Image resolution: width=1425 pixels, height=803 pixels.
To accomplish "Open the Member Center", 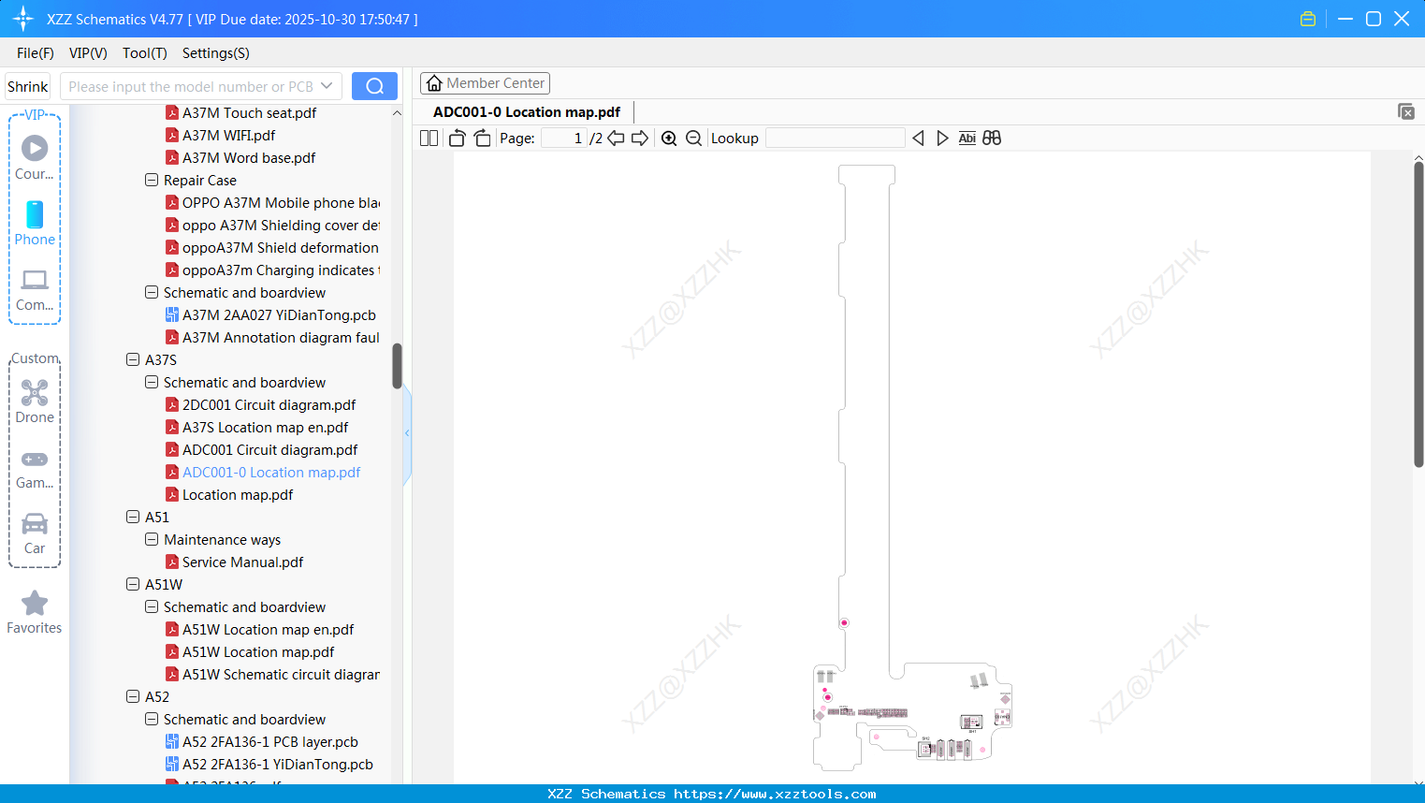I will (x=485, y=83).
